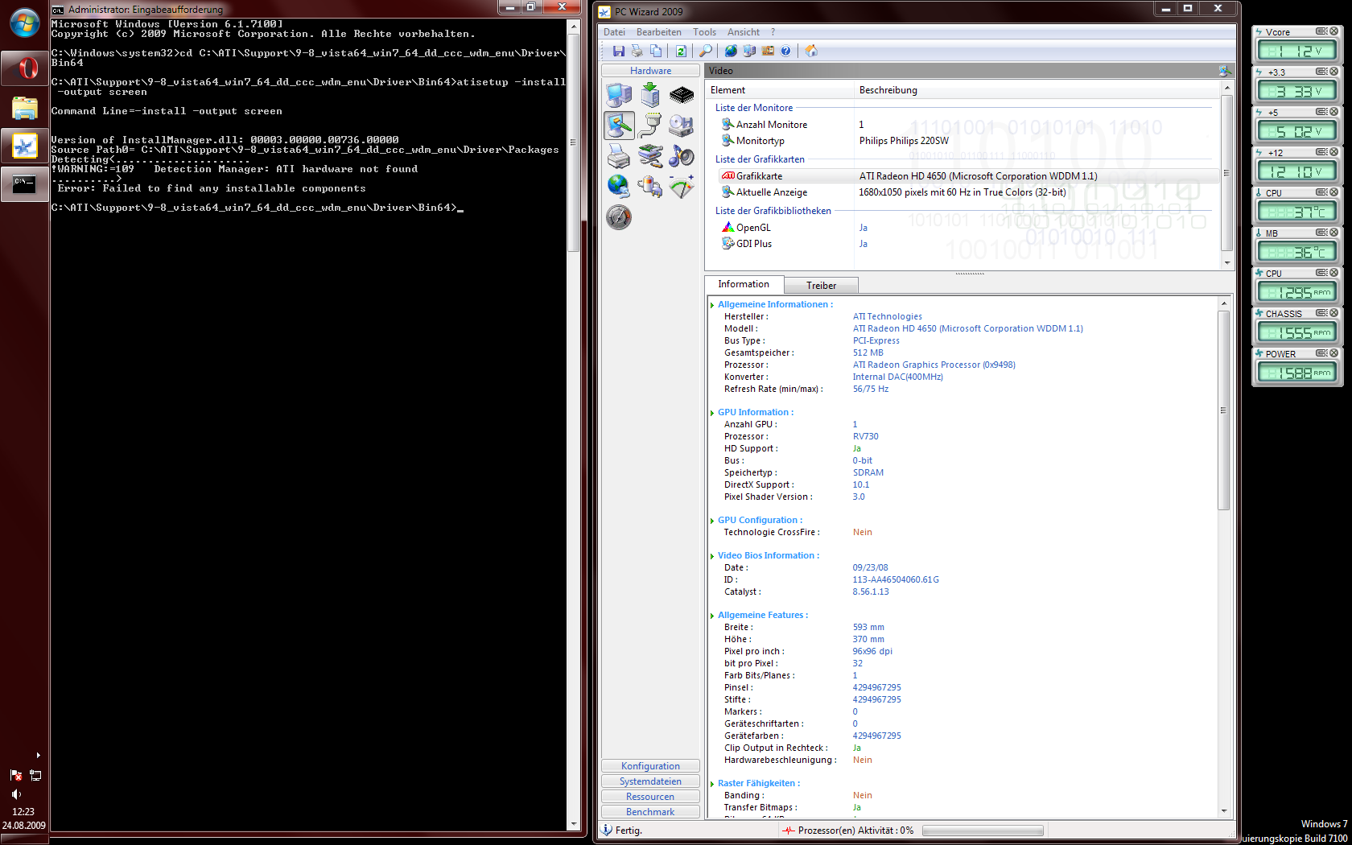1352x845 pixels.
Task: Open the Tools menu
Action: [704, 32]
